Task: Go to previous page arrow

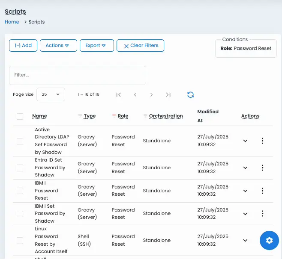Action: coord(135,95)
